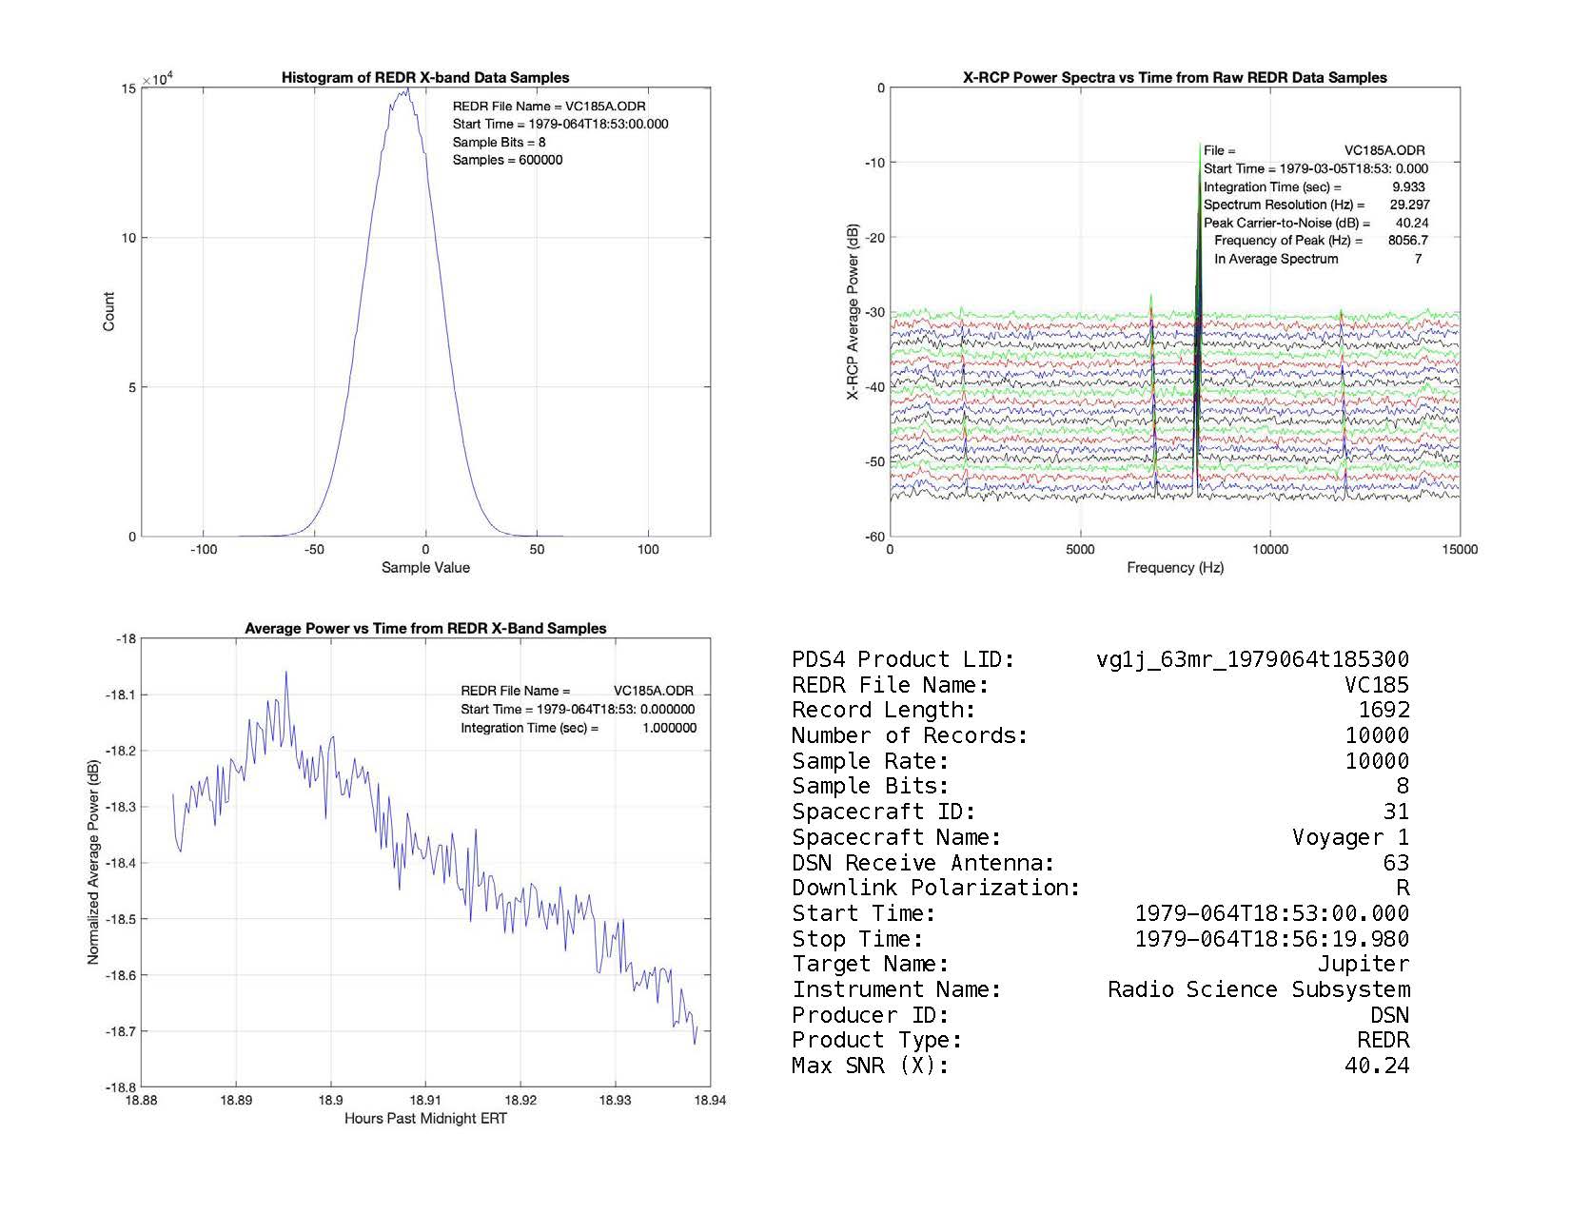Select the 'Sample Value' x-axis label
The image size is (1570, 1213).
[x=425, y=568]
